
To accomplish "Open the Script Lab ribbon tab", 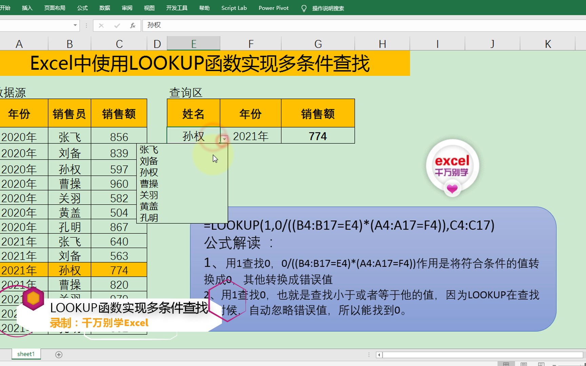I will [234, 8].
